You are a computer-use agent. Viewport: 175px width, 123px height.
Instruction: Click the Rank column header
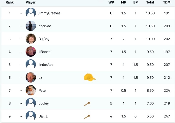coord(10,2)
